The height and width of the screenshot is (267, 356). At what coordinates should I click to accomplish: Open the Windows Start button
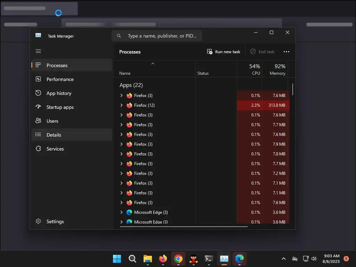click(117, 259)
